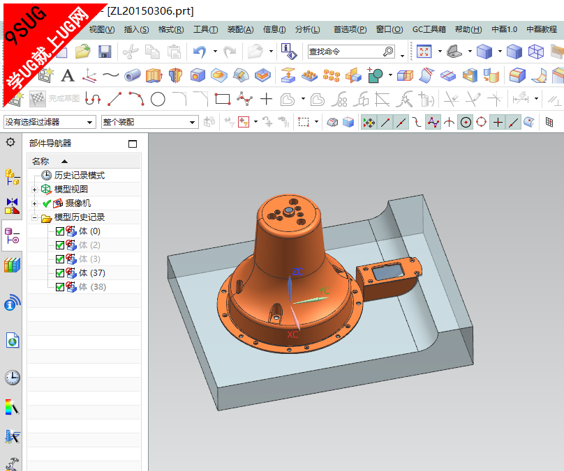Screen dimensions: 564x471
Task: Maximize the 部件导航器 panel
Action: click(x=133, y=144)
